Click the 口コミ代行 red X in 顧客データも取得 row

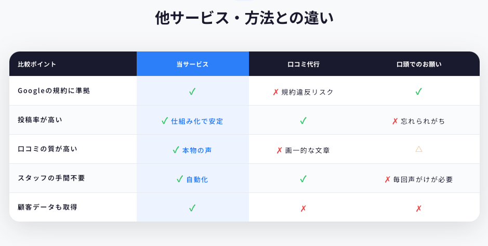pyautogui.click(x=304, y=209)
